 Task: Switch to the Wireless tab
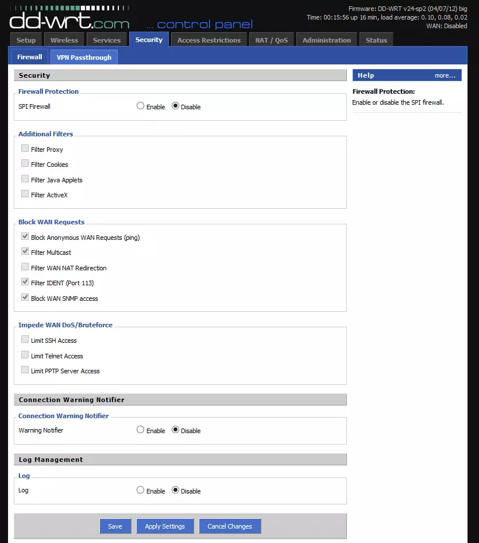click(x=64, y=40)
